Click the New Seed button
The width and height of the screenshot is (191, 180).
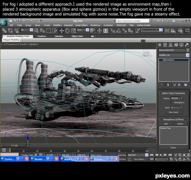tap(173, 112)
